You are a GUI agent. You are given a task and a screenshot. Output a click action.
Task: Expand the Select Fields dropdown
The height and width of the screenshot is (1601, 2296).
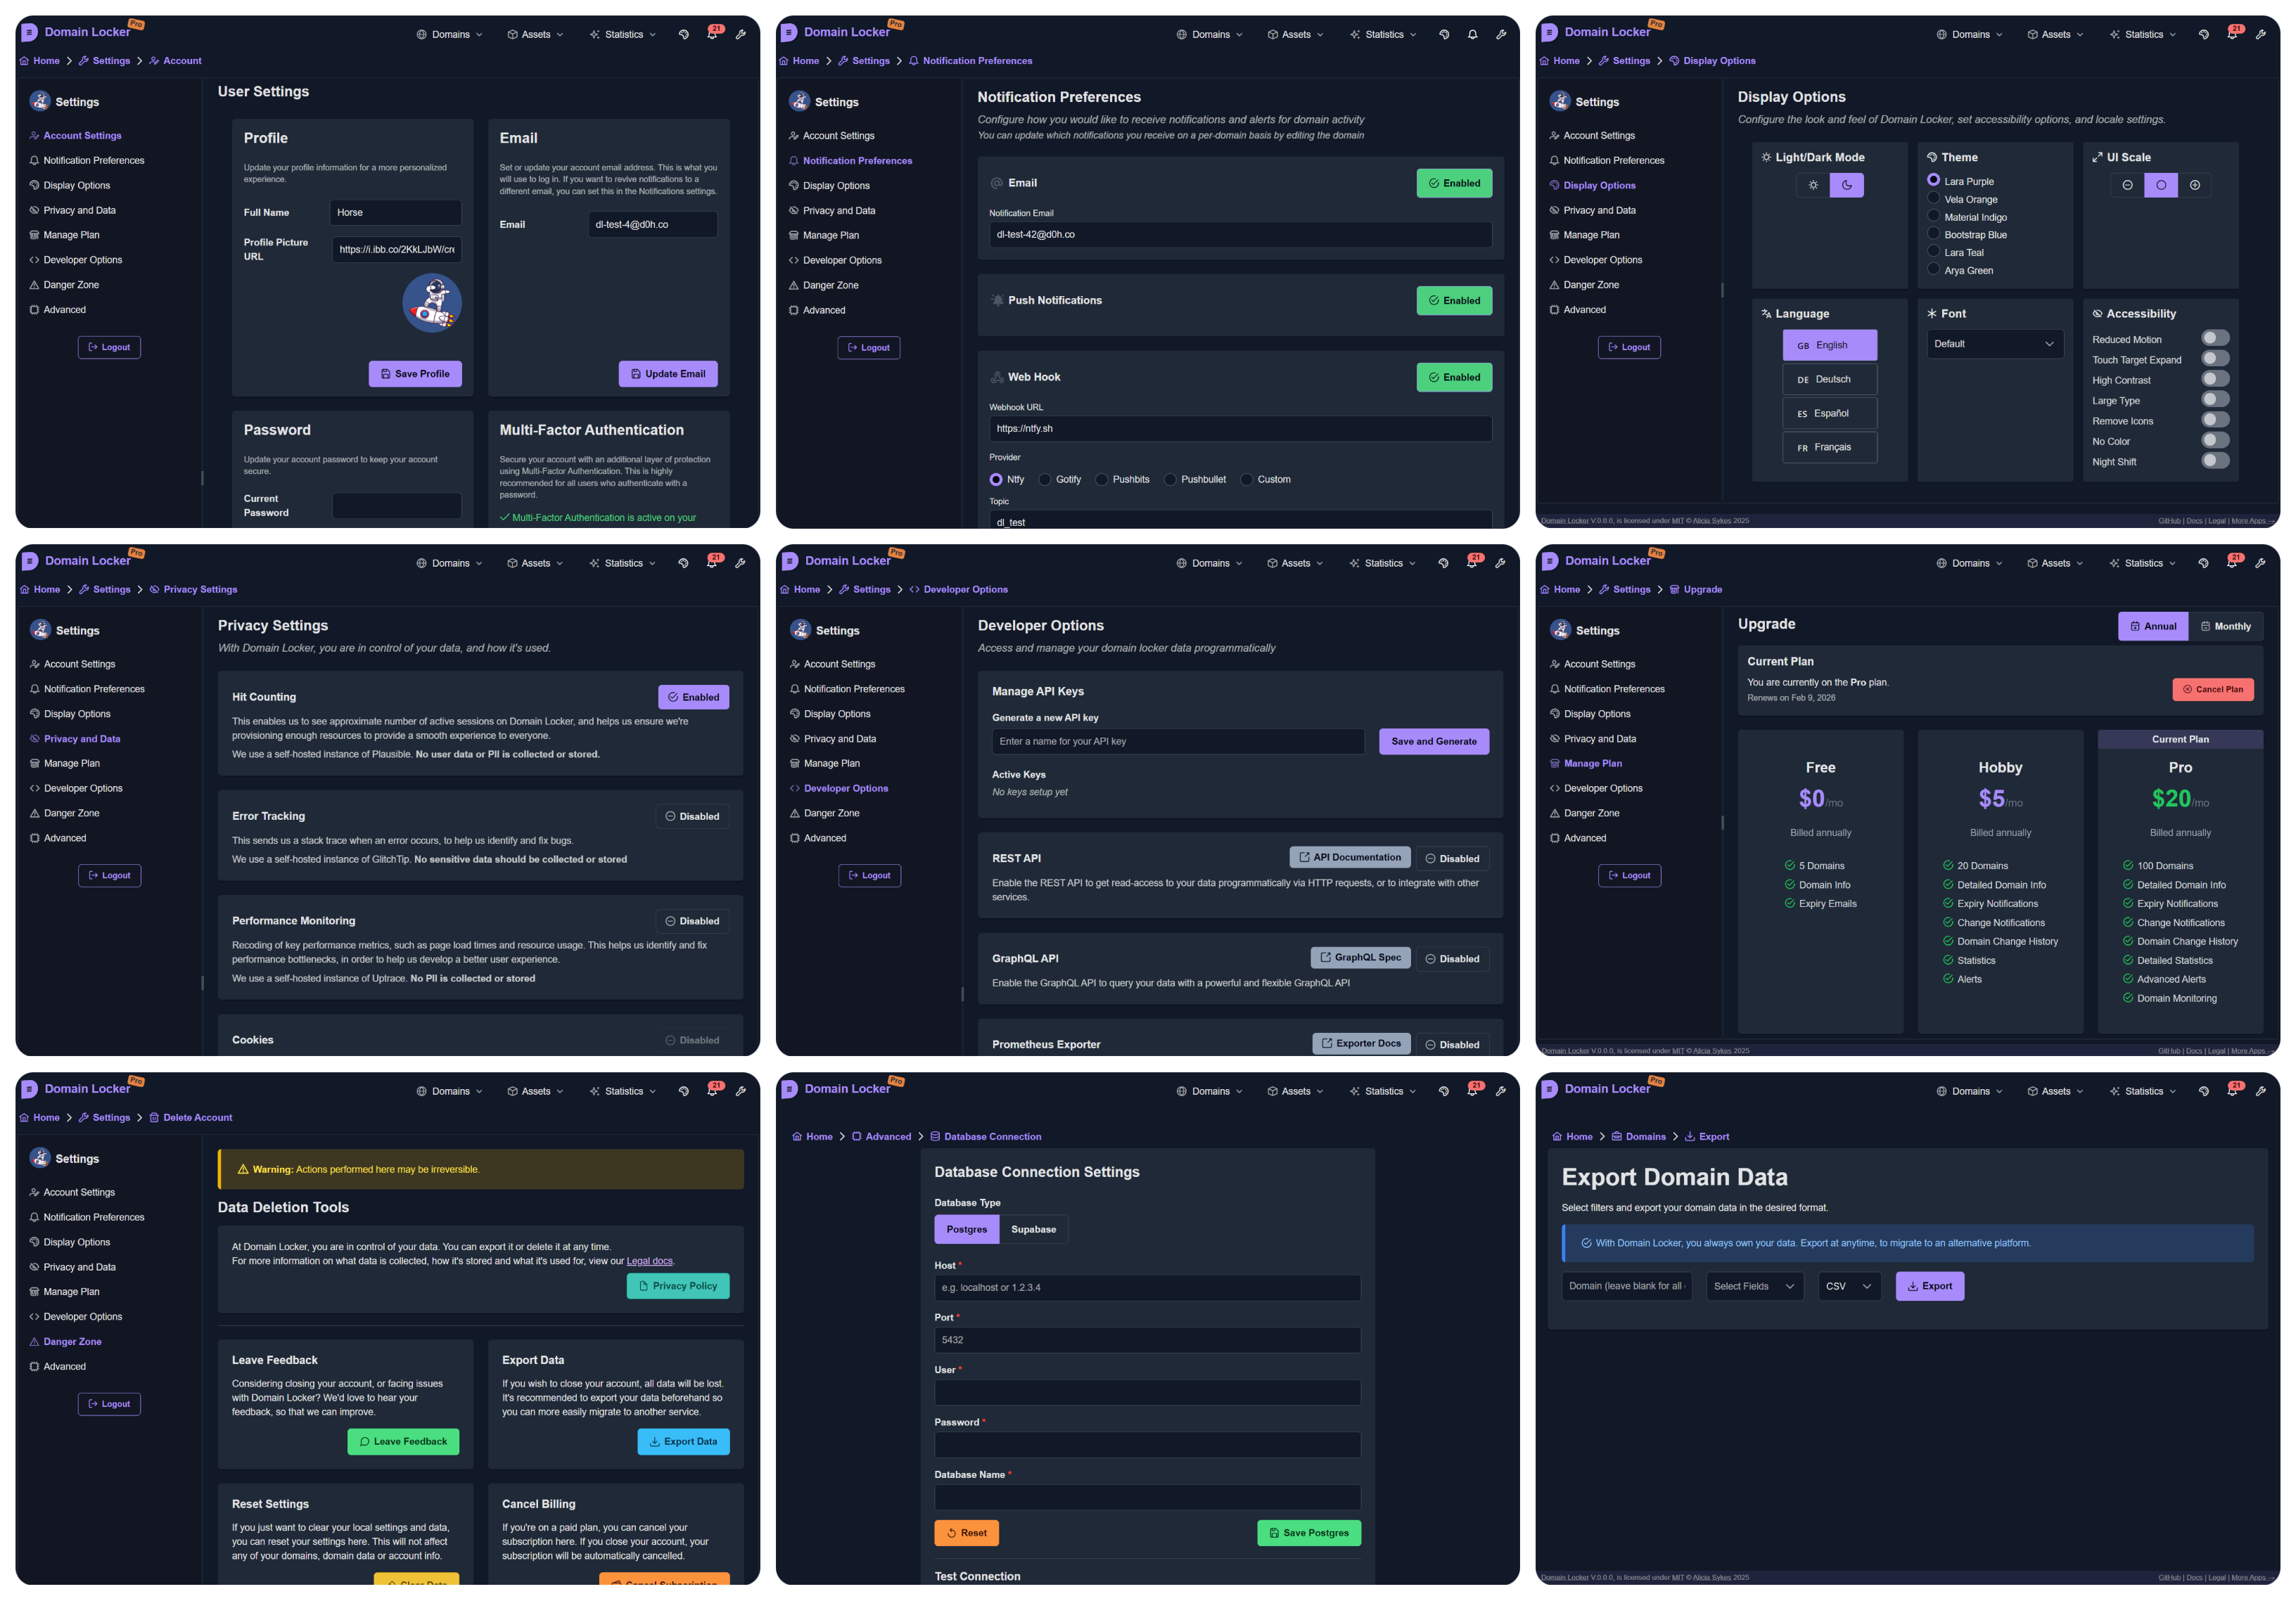click(x=1754, y=1286)
